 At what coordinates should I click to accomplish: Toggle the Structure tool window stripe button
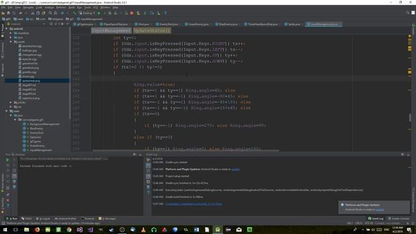point(3,51)
